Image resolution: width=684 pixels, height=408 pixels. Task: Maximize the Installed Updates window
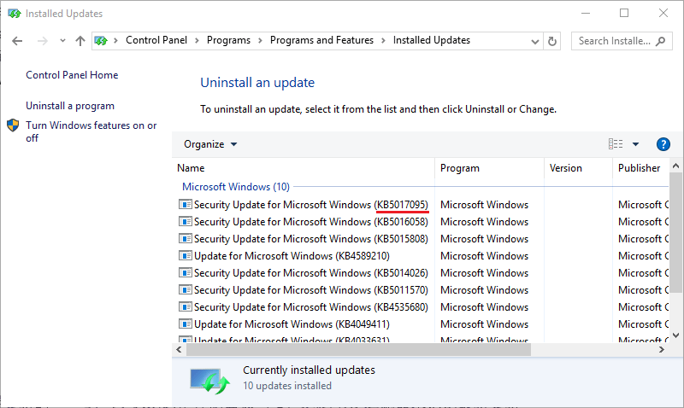(624, 14)
